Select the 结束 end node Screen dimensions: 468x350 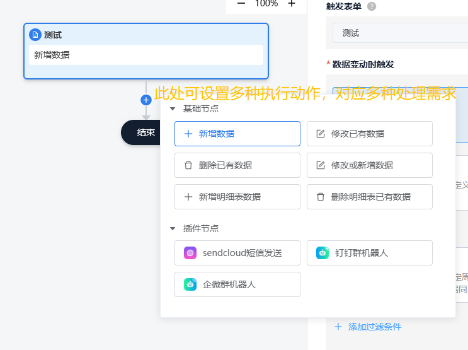click(142, 132)
